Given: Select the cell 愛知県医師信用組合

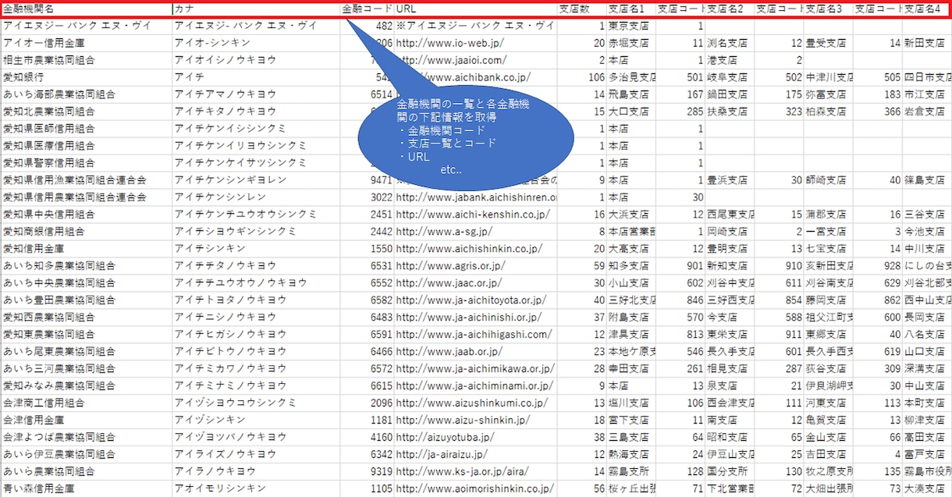Looking at the screenshot, I should click(86, 129).
